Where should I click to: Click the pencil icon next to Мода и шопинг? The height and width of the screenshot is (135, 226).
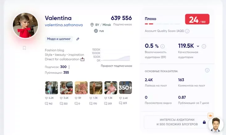click(78, 39)
